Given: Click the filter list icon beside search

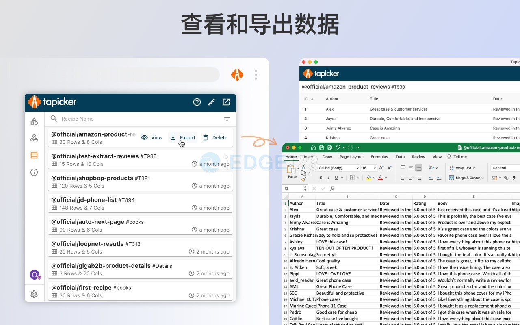Looking at the screenshot, I should 227,119.
